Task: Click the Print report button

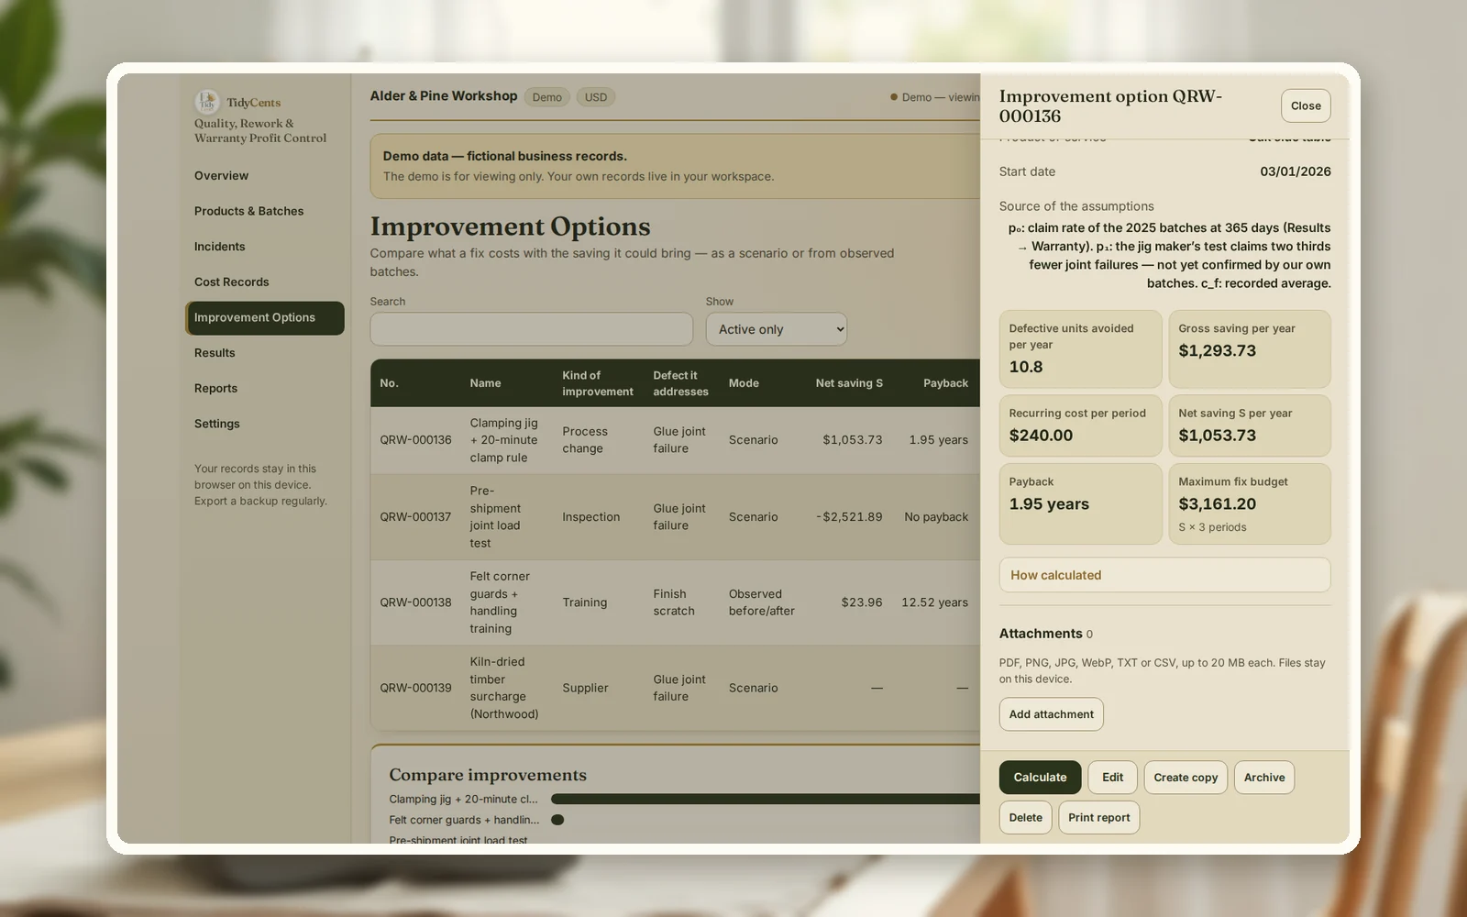Action: (1098, 818)
